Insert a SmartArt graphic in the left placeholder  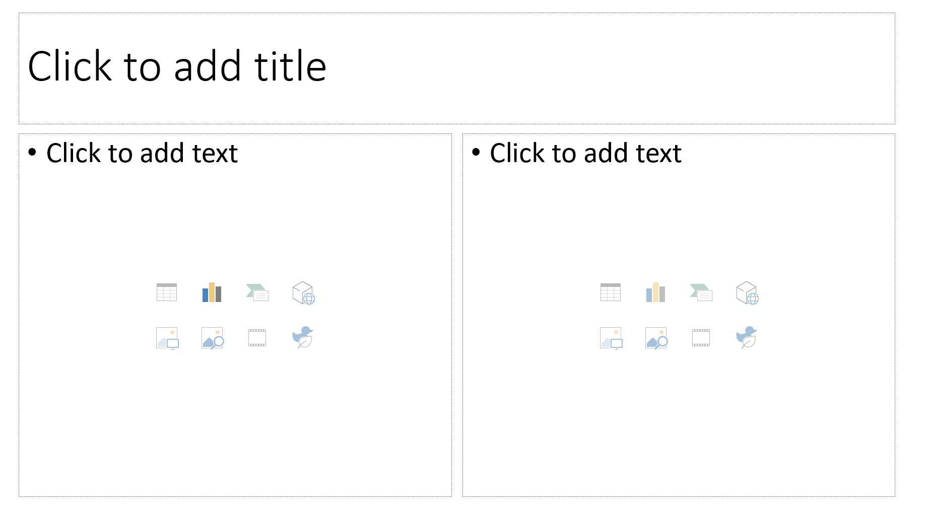pyautogui.click(x=257, y=292)
